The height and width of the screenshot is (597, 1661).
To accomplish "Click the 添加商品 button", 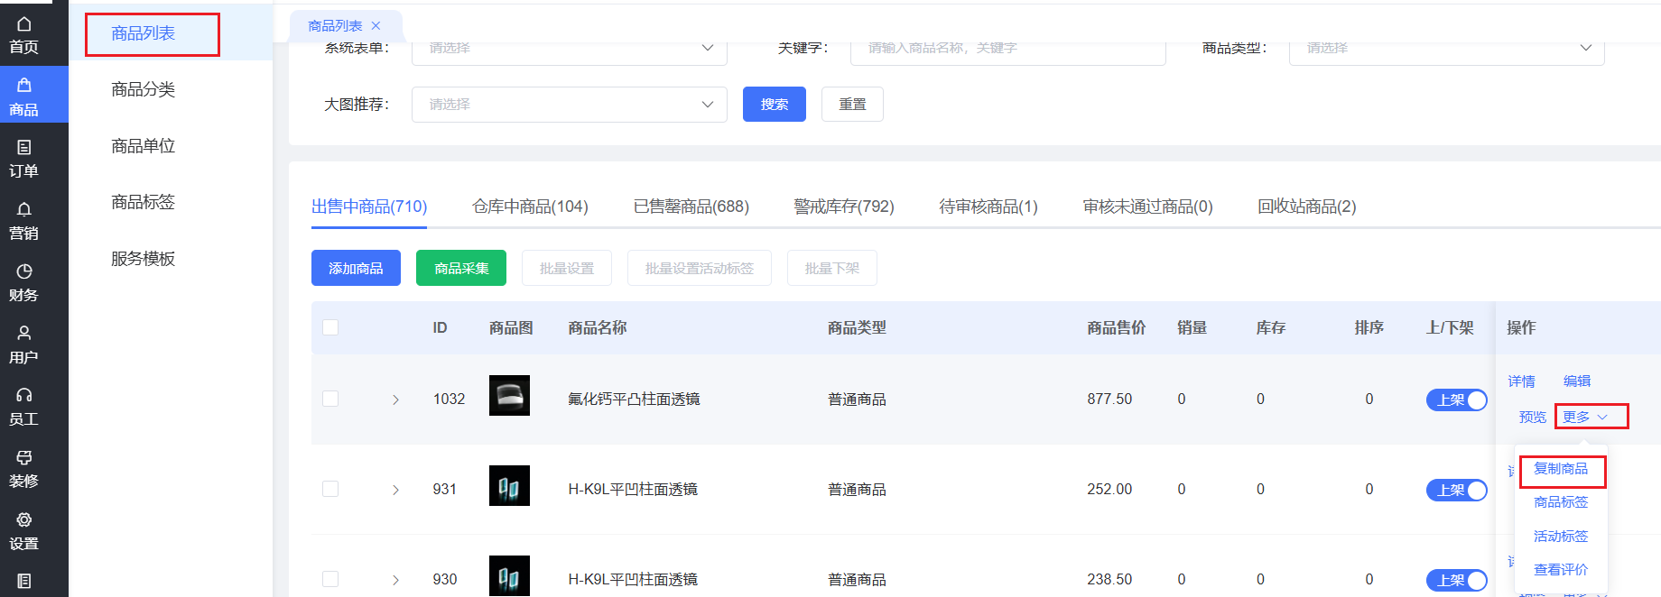I will click(356, 268).
